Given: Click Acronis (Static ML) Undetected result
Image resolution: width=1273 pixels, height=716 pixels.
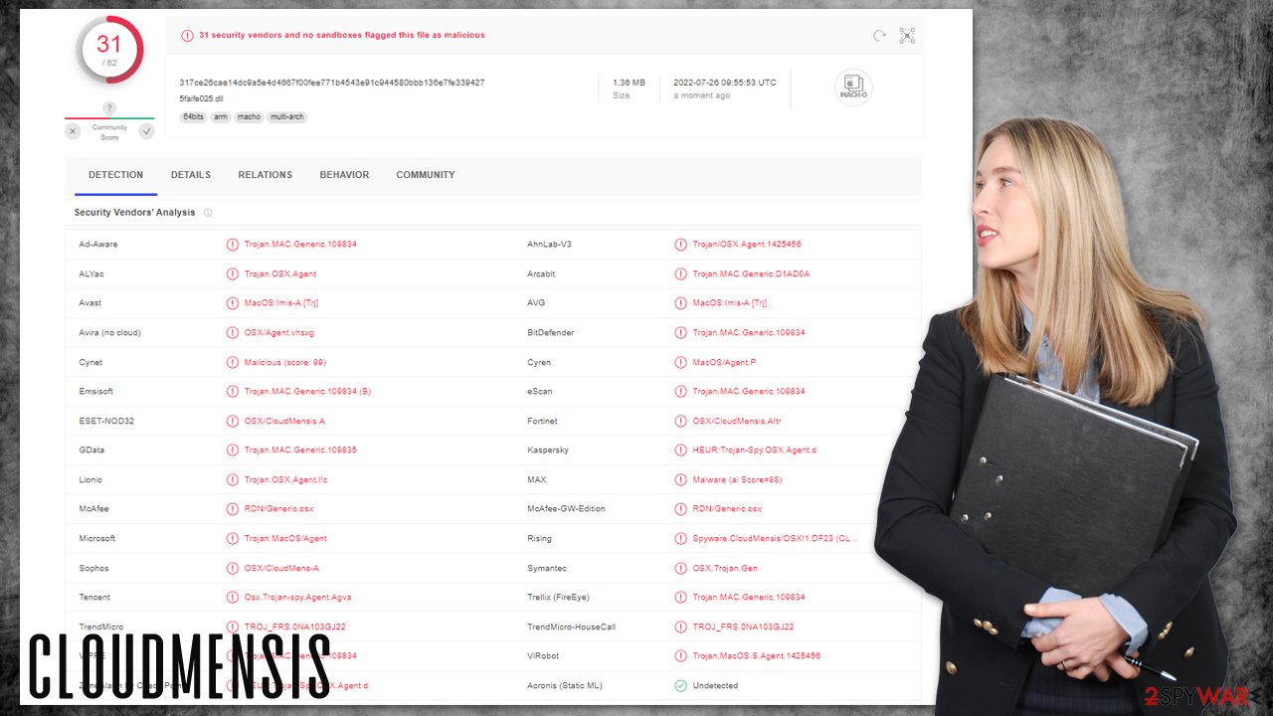Looking at the screenshot, I should (x=716, y=686).
